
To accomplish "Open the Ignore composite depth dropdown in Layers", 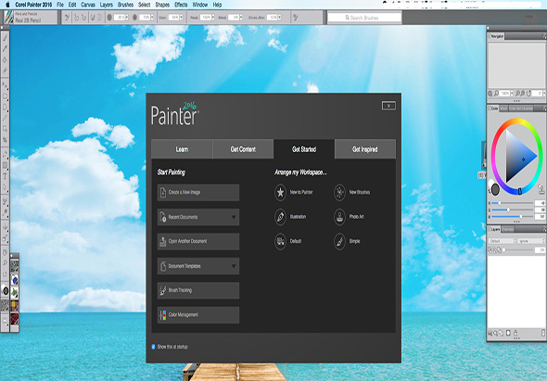I will (x=531, y=241).
